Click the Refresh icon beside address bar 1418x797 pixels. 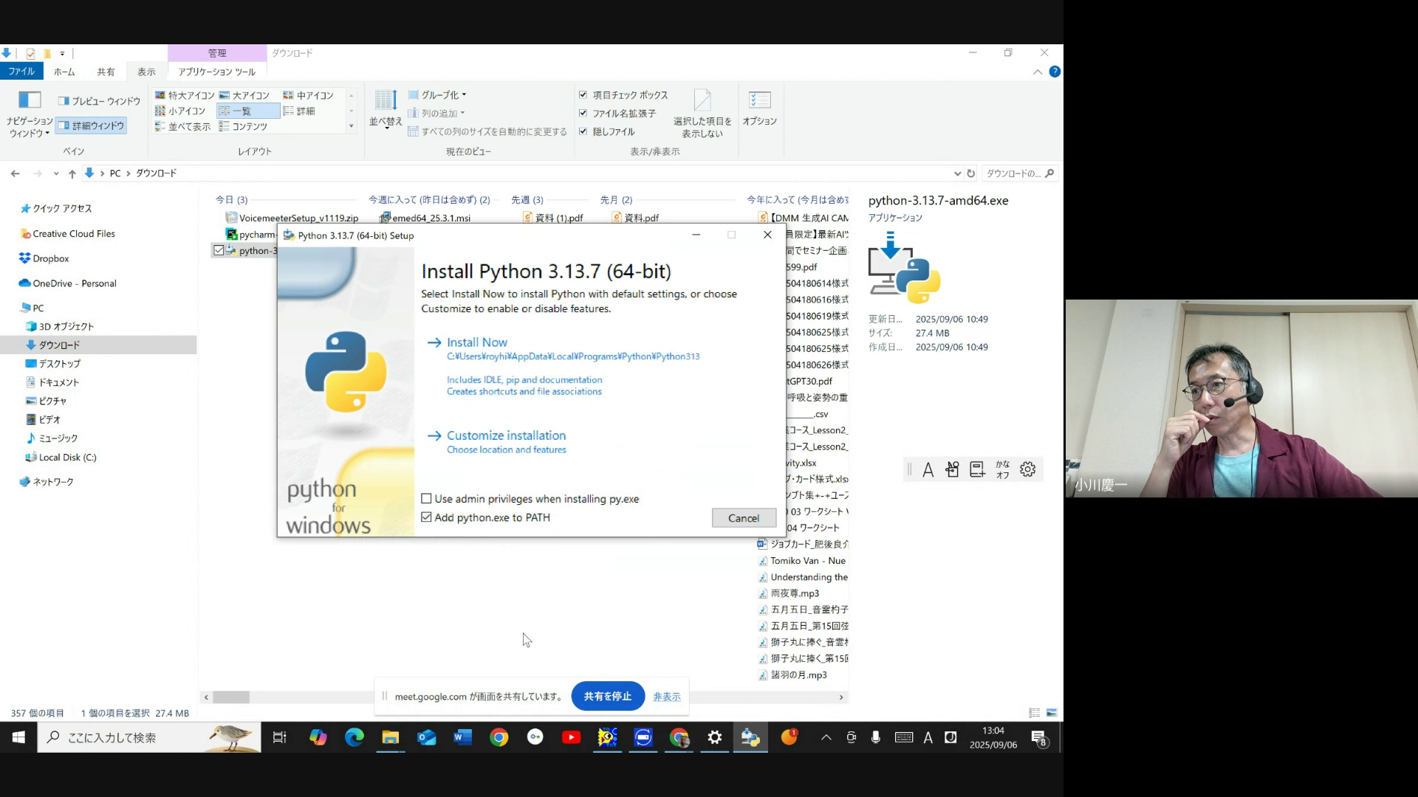(971, 173)
